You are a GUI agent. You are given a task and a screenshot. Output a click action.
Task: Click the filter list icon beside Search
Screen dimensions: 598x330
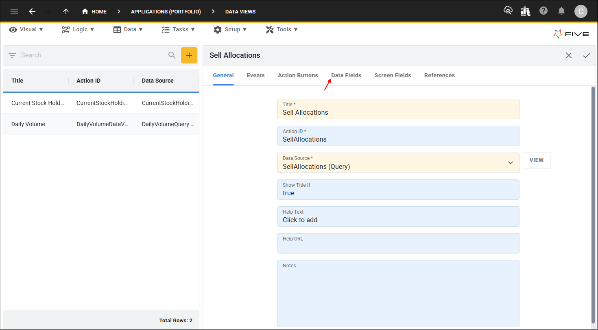click(x=12, y=55)
